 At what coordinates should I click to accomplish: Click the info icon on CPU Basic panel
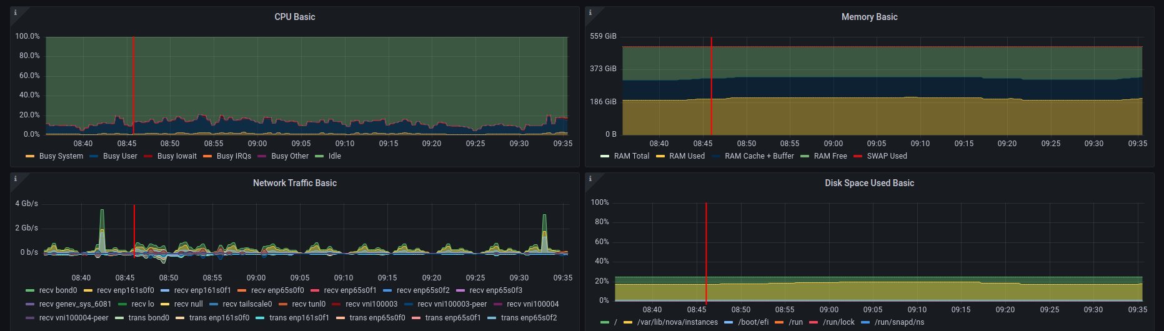click(x=15, y=12)
